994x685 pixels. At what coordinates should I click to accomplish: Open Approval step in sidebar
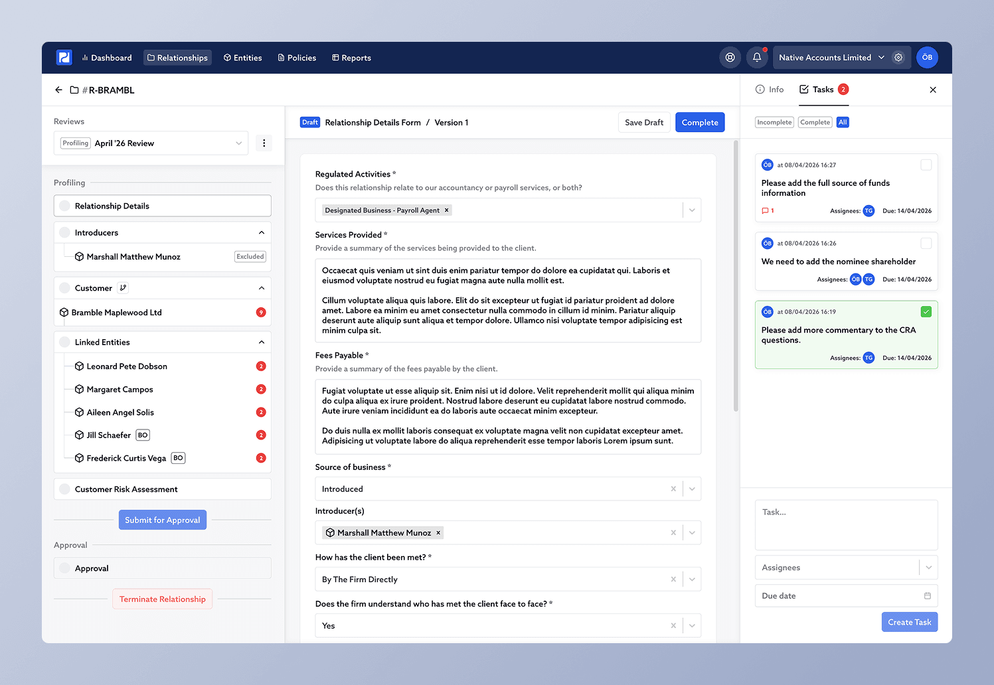pyautogui.click(x=163, y=568)
